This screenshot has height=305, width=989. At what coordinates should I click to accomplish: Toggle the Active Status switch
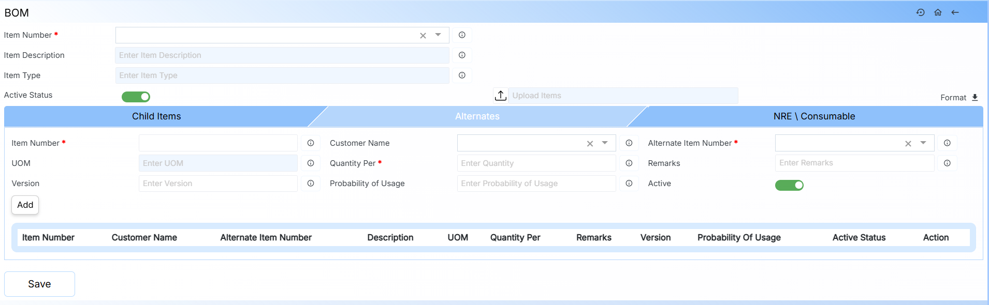pos(136,97)
